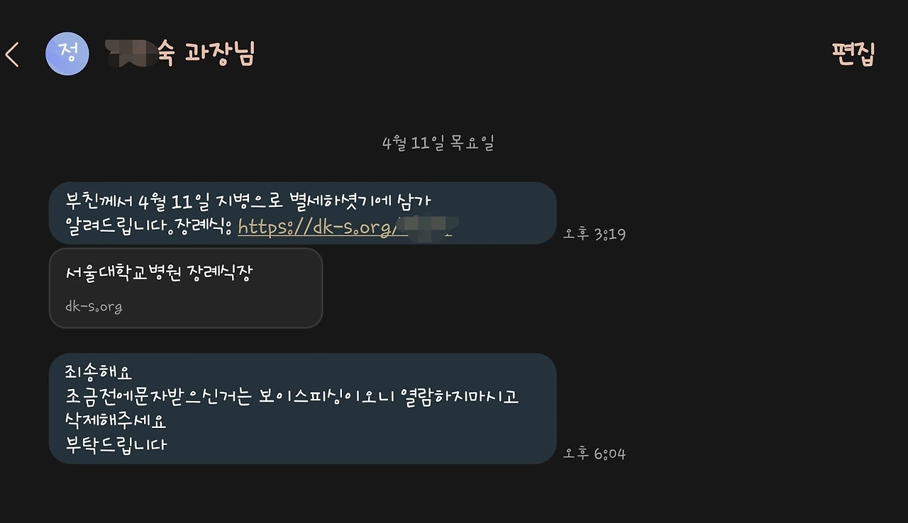
Task: Open the 서울대학교병원 장례식장 link preview card
Action: (x=186, y=288)
